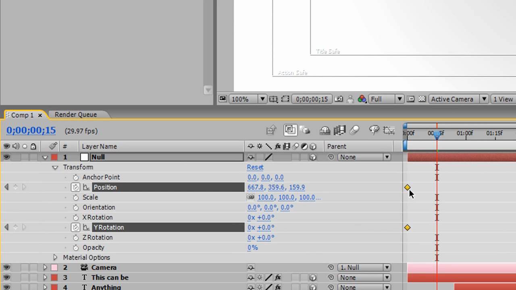Switch to the Render Queue tab
Screen dimensions: 516x290
pyautogui.click(x=76, y=115)
